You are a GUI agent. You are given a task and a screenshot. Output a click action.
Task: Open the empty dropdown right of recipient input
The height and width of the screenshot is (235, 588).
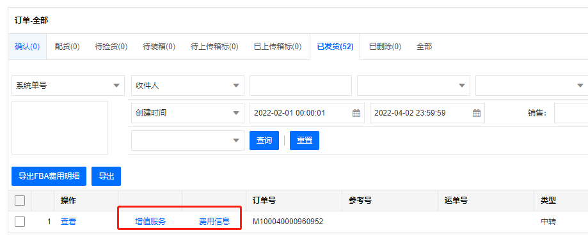tap(413, 86)
